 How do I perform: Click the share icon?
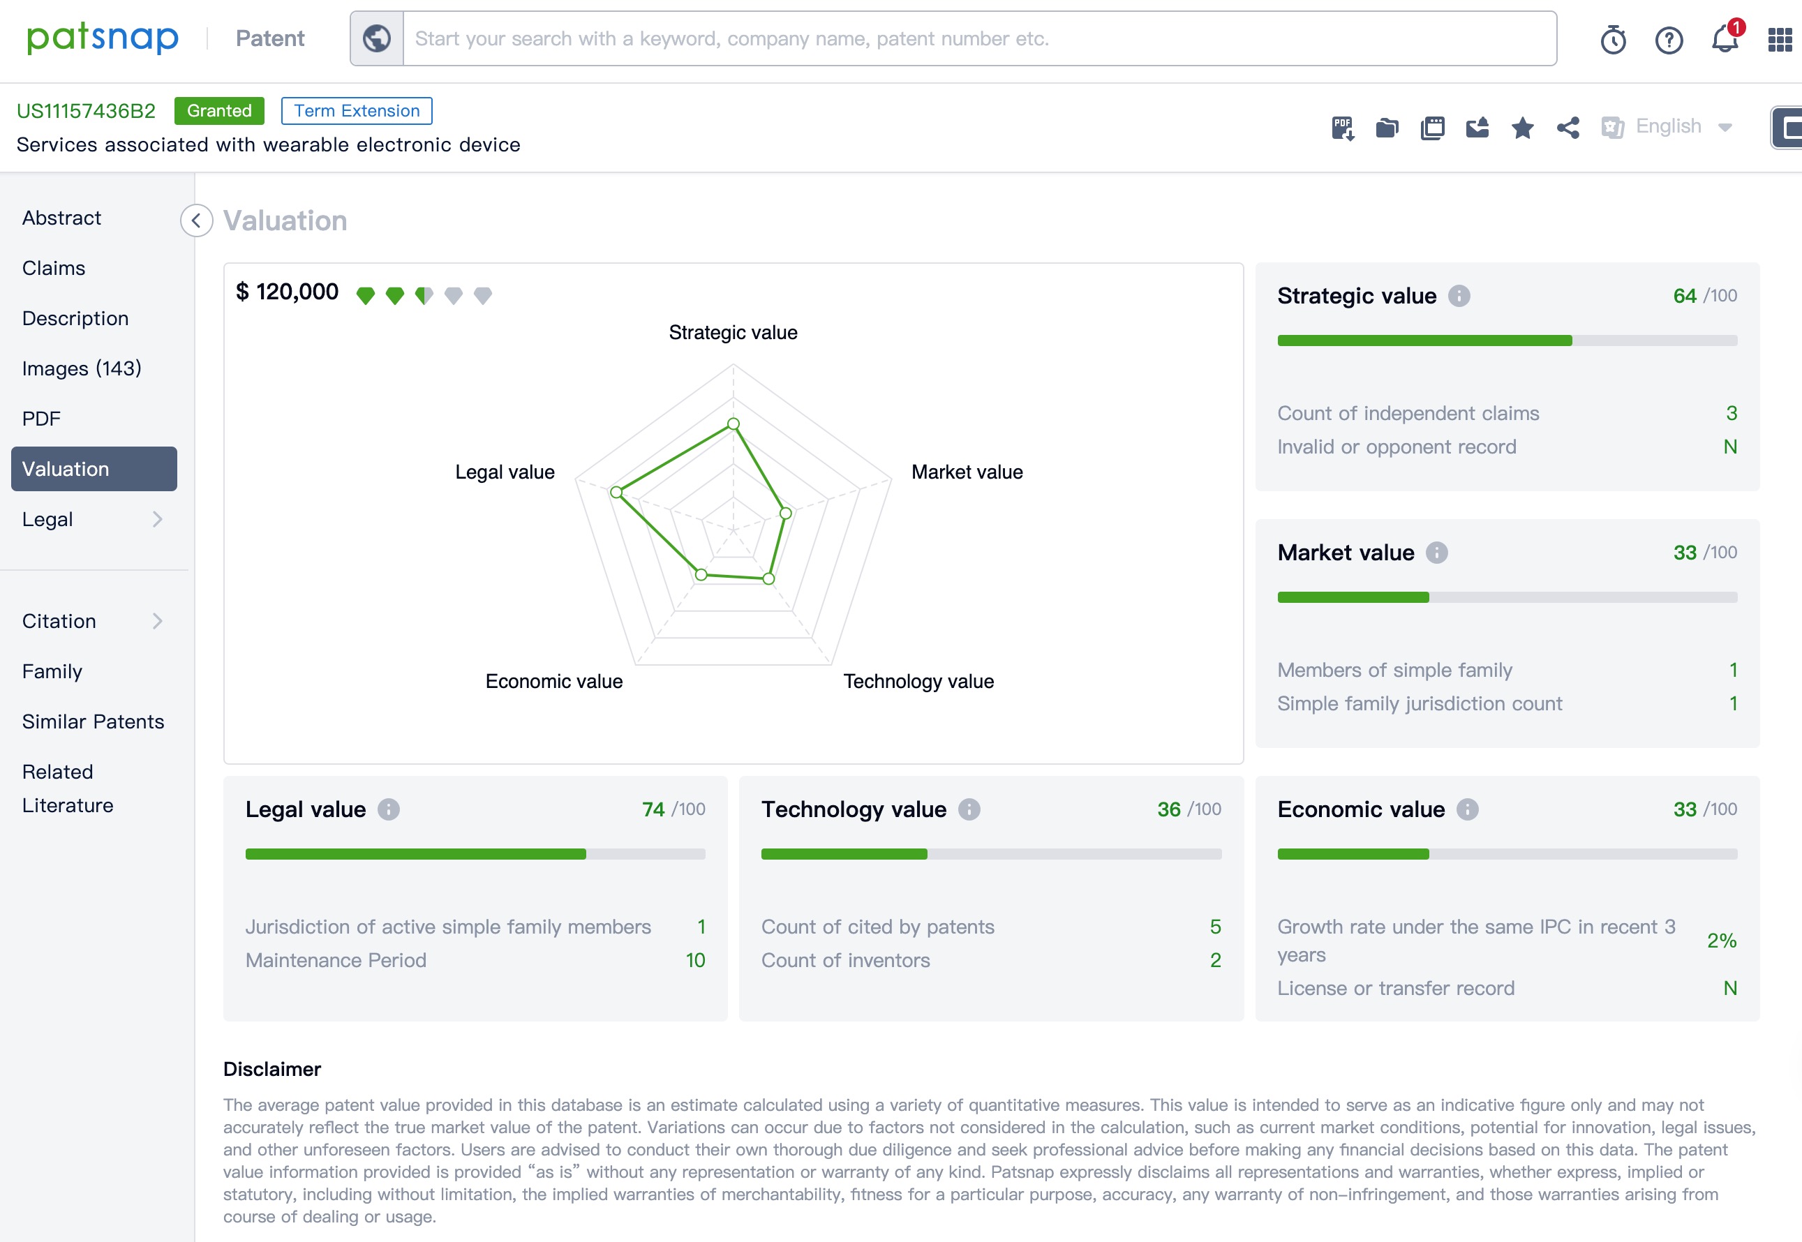click(x=1568, y=128)
